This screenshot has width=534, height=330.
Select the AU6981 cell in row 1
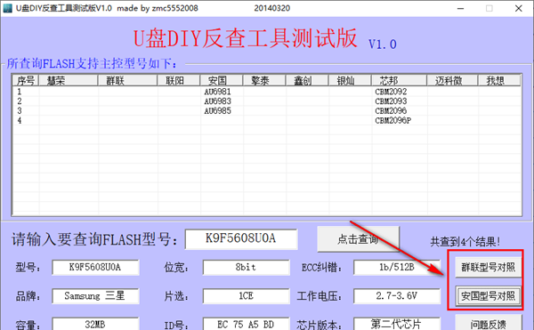(x=218, y=92)
